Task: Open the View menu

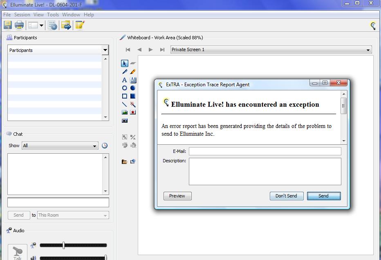Action: coord(38,15)
